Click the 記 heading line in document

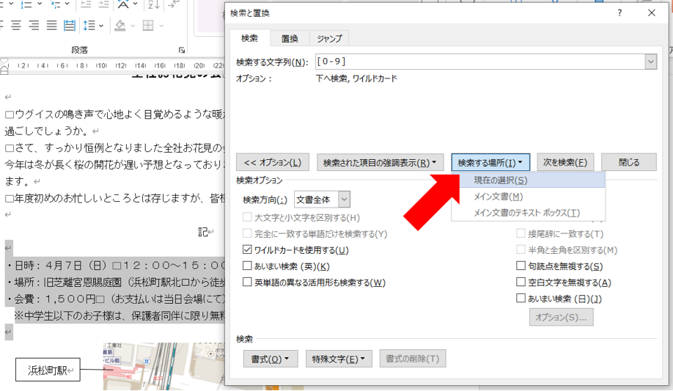coord(205,232)
